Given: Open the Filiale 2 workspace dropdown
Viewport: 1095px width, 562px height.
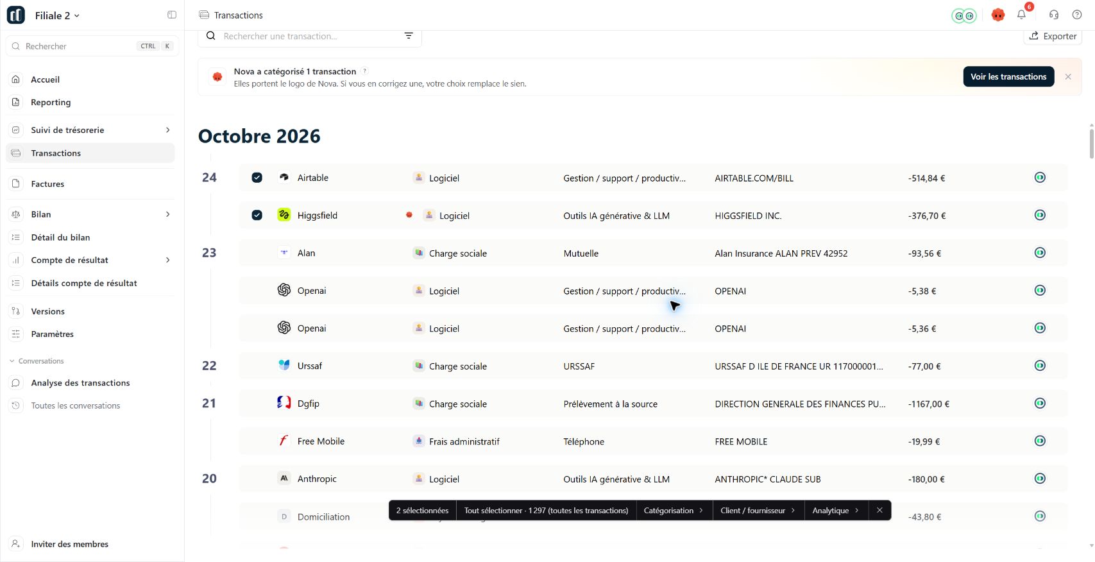Looking at the screenshot, I should (57, 15).
